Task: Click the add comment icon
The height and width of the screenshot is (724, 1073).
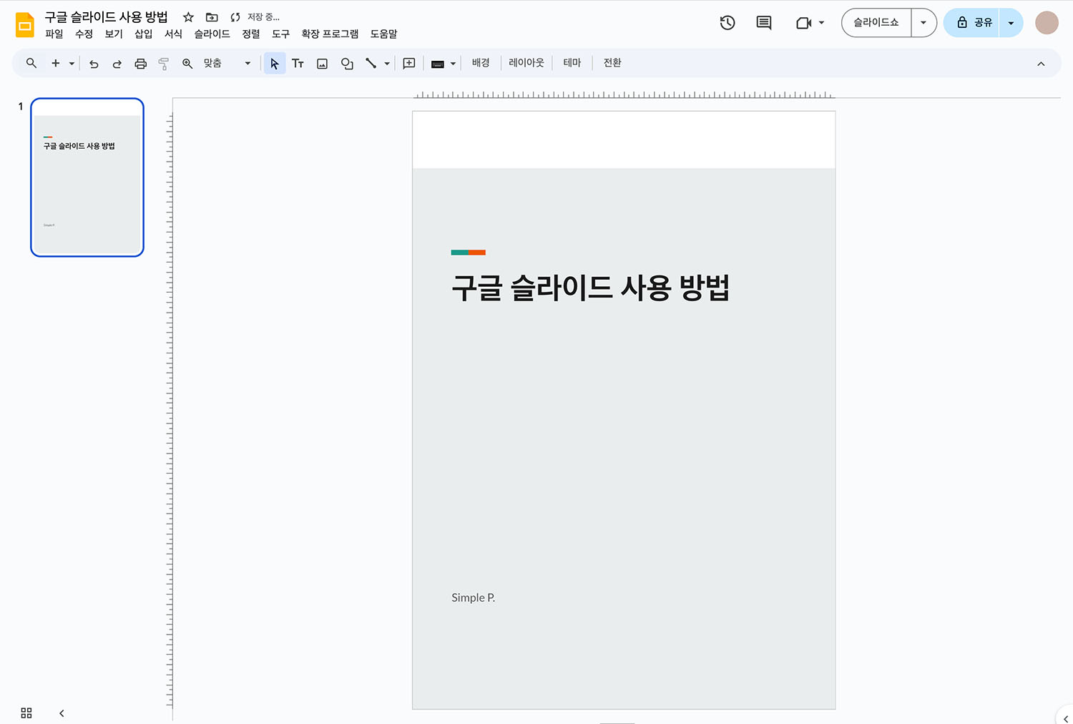Action: (409, 64)
